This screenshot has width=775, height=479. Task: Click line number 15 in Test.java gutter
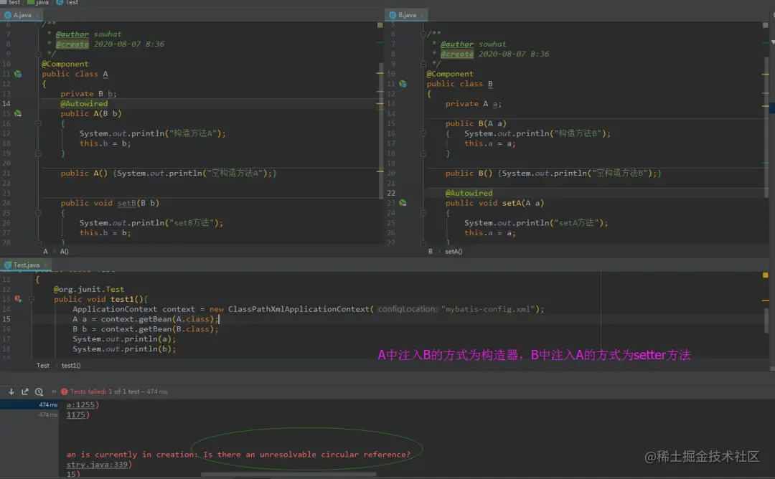click(6, 319)
